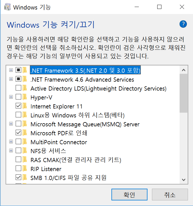
Task: Click folder icon beside RIP Listener
Action: pyautogui.click(x=25, y=169)
